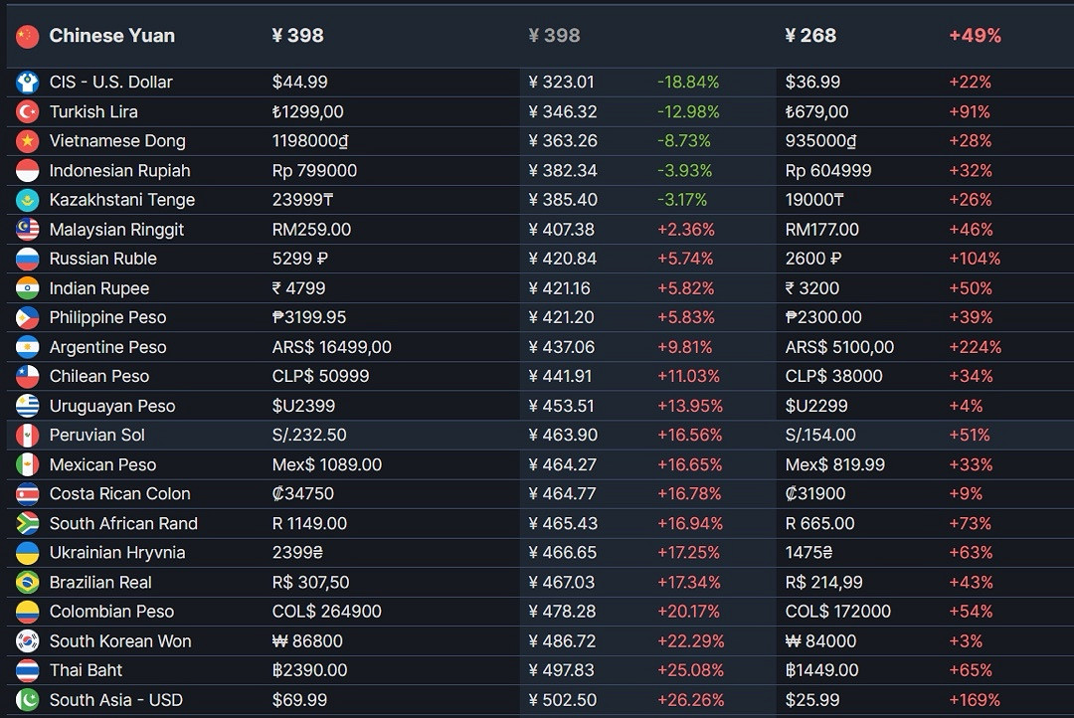Click the Turkish Lira flag icon
1074x718 pixels.
[28, 111]
